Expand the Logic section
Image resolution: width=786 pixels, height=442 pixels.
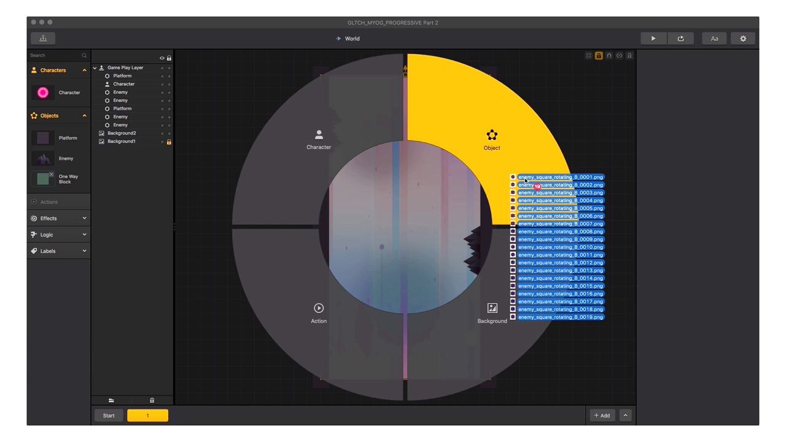(84, 235)
